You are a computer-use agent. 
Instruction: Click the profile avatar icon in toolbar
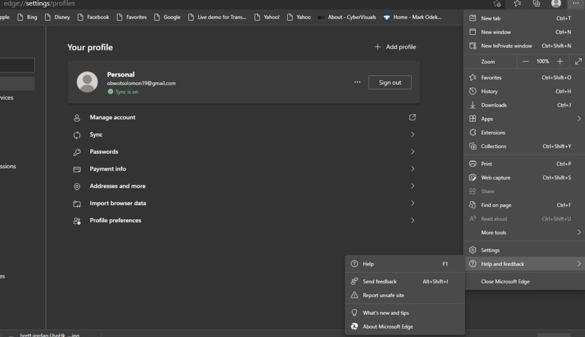556,4
